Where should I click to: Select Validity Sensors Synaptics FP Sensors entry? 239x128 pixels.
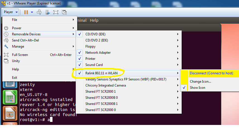click(x=129, y=79)
